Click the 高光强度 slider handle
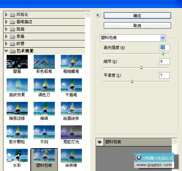Image resolution: width=182 pixels, height=171 pixels. pyautogui.click(x=163, y=54)
